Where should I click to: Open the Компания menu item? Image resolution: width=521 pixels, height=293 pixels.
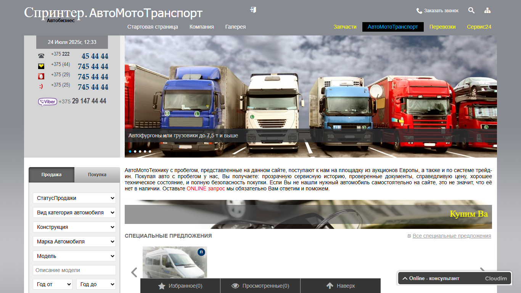[x=202, y=27]
